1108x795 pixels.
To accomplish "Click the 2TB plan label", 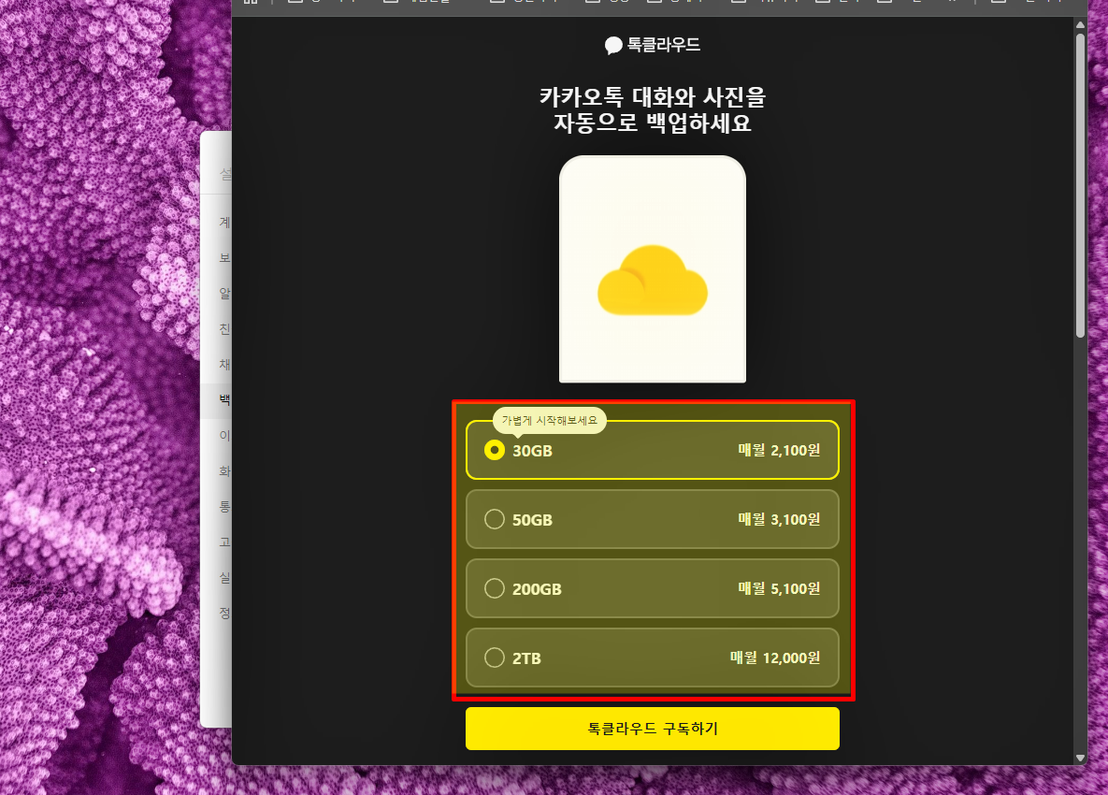I will pyautogui.click(x=526, y=658).
